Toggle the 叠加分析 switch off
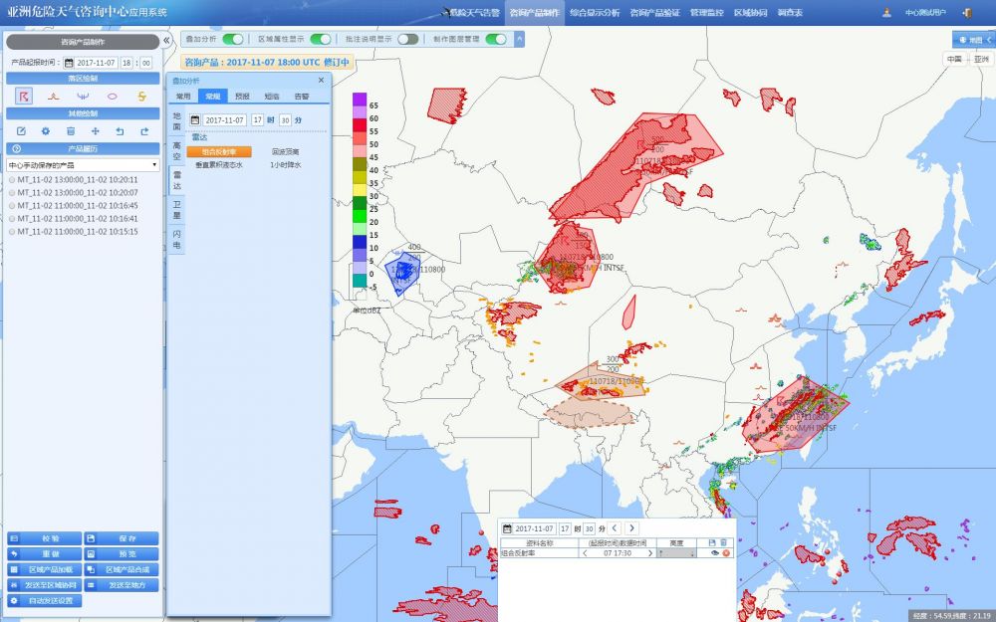 pyautogui.click(x=232, y=39)
